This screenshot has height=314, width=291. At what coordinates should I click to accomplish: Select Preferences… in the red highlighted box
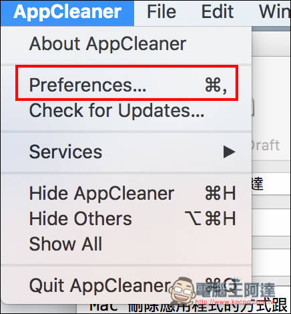pos(126,86)
